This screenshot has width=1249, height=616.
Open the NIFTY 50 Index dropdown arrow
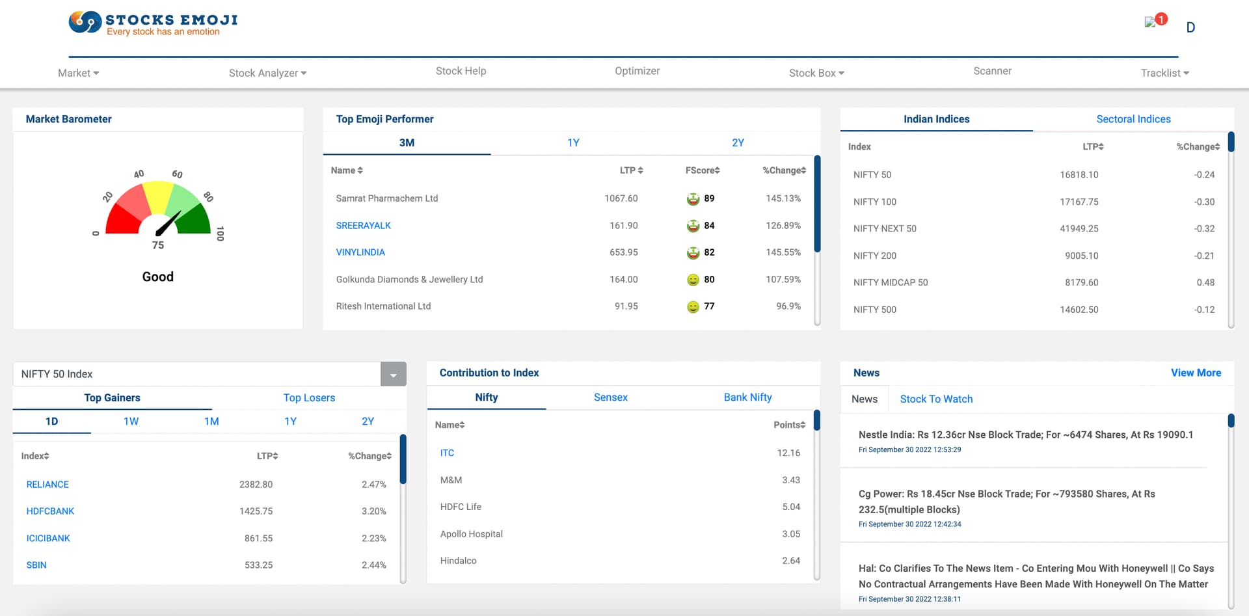394,374
